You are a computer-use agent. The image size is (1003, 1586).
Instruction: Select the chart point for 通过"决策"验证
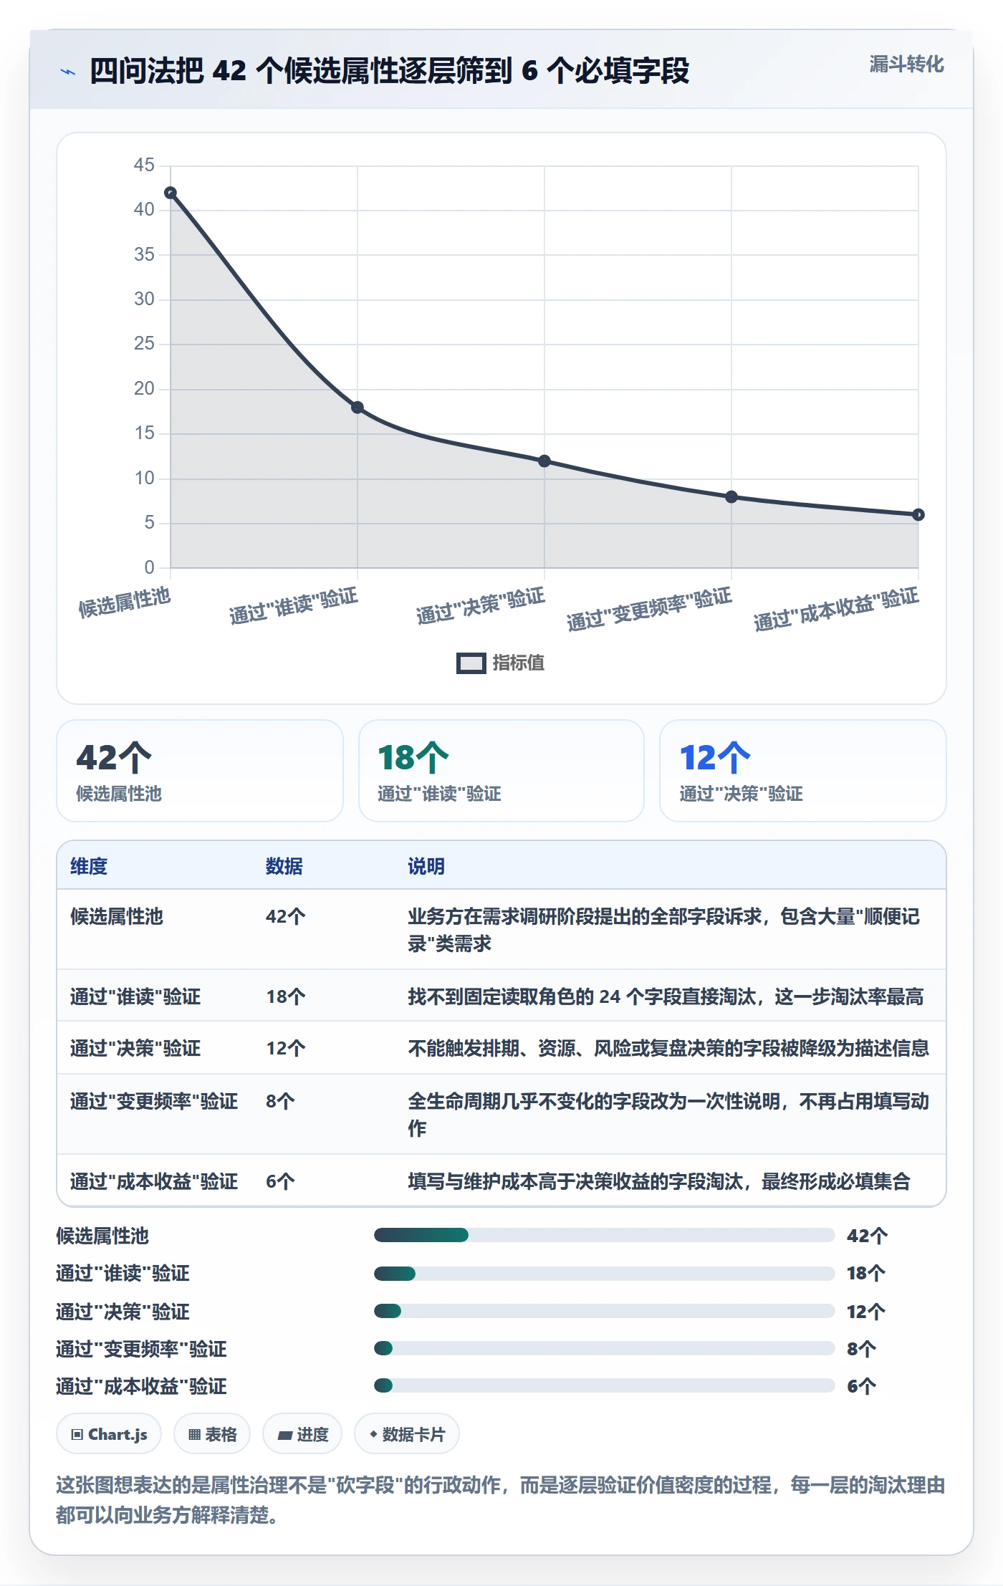click(544, 461)
